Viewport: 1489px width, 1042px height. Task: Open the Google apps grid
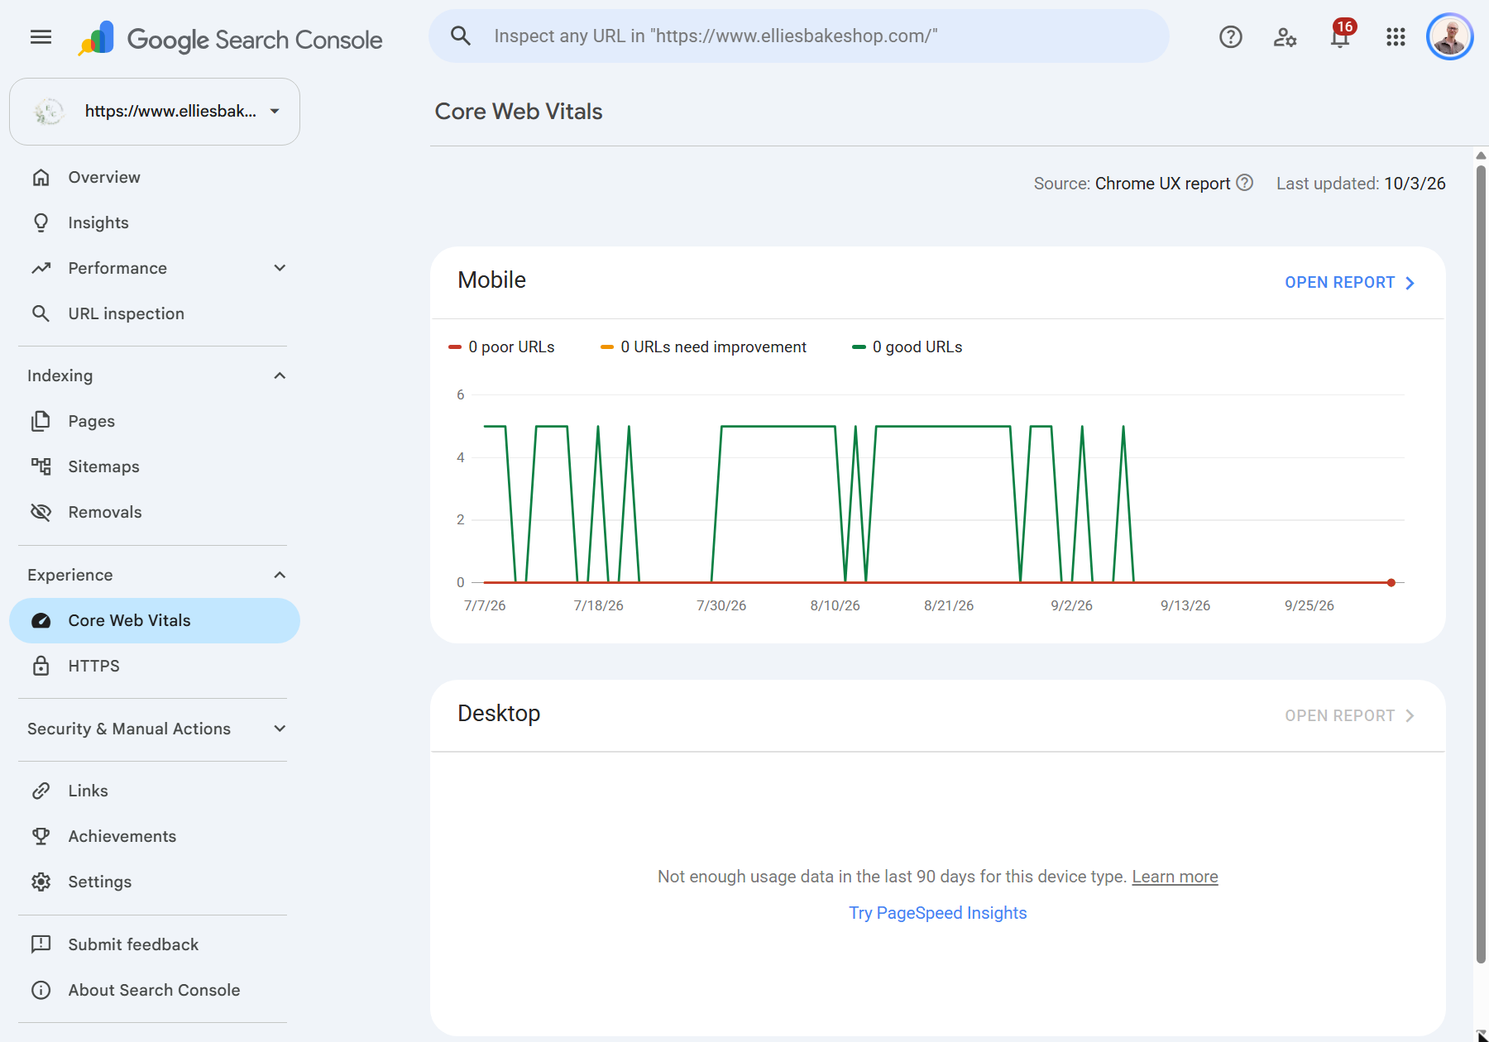(1396, 36)
